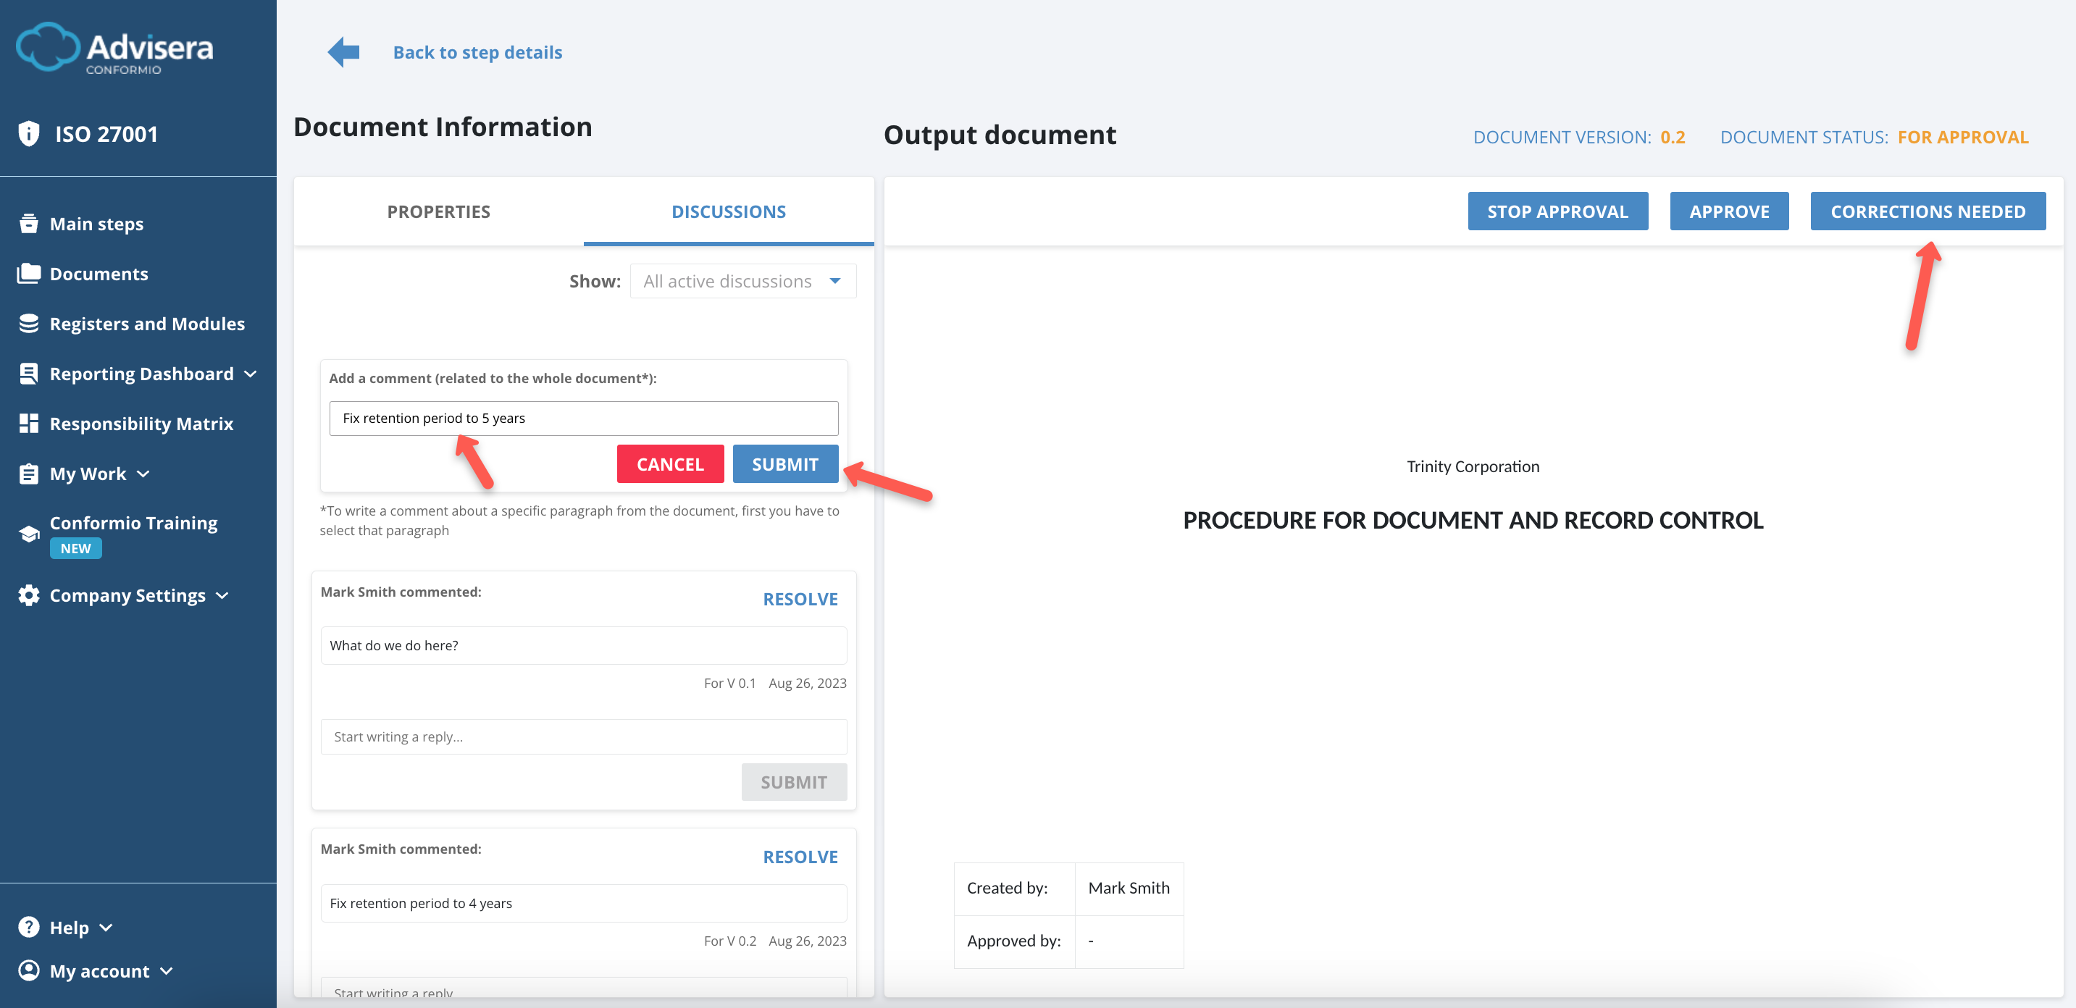Screen dimensions: 2076x1008
Task: Click the ISO 27001 info icon
Action: pos(29,133)
